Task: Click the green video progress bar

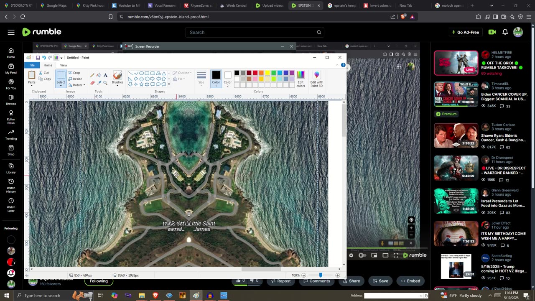Action: pos(376,249)
